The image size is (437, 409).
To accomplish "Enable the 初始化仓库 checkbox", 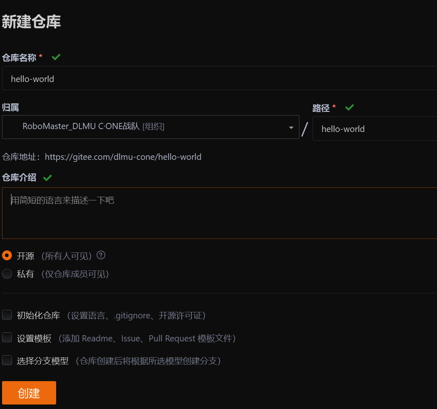I will 7,315.
